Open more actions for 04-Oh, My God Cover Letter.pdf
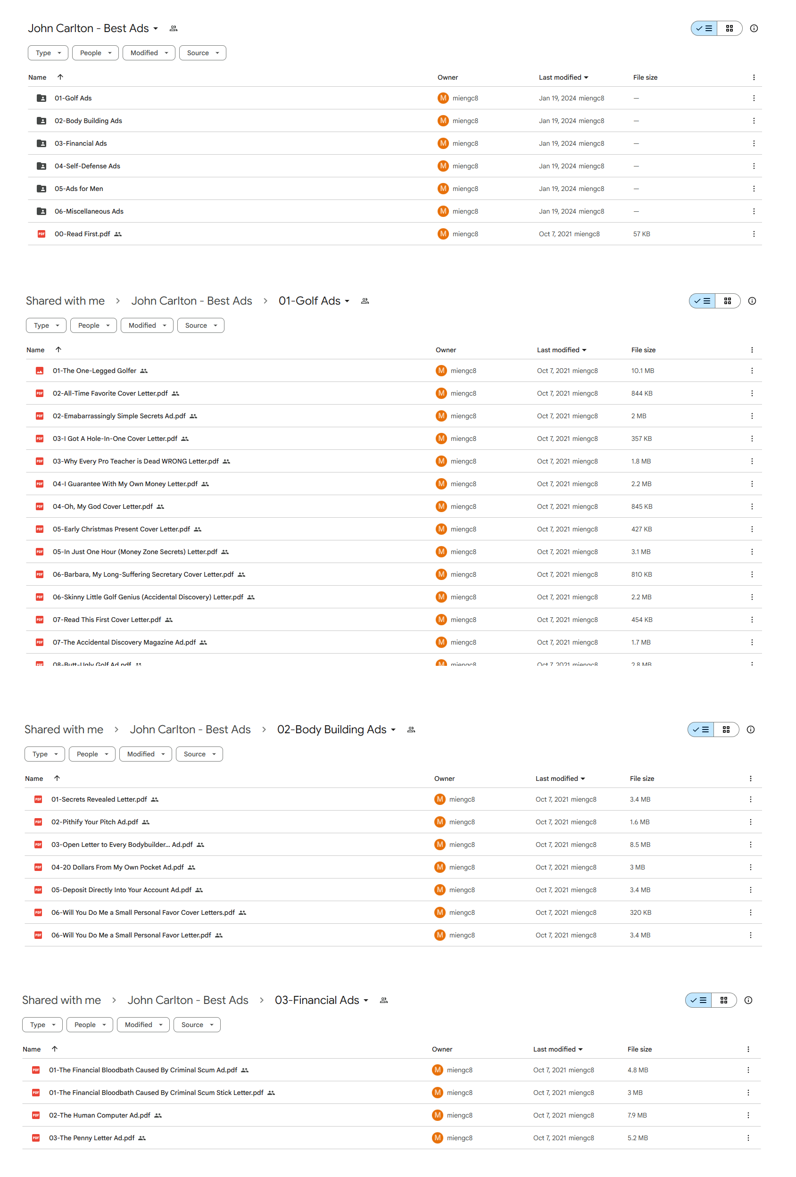The image size is (796, 1177). point(752,506)
